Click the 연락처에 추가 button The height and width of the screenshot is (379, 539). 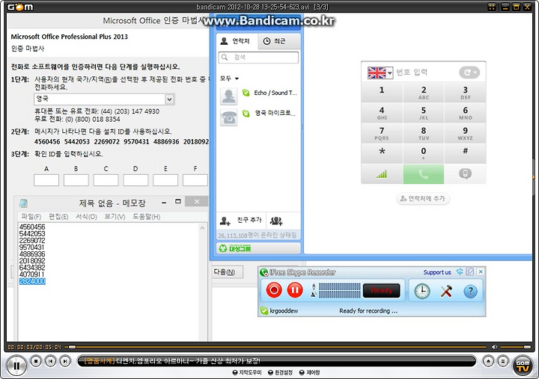point(423,198)
